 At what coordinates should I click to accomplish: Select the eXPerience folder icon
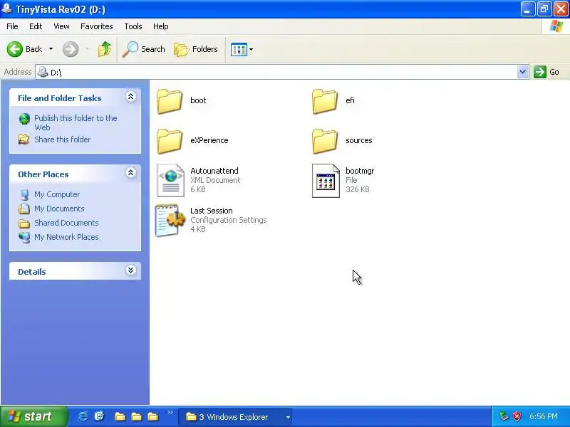170,141
